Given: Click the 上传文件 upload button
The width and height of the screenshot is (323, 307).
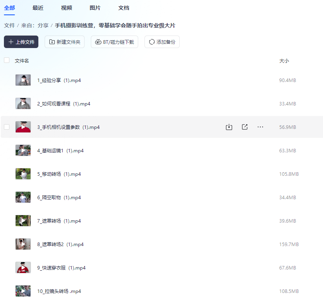Looking at the screenshot, I should point(21,42).
